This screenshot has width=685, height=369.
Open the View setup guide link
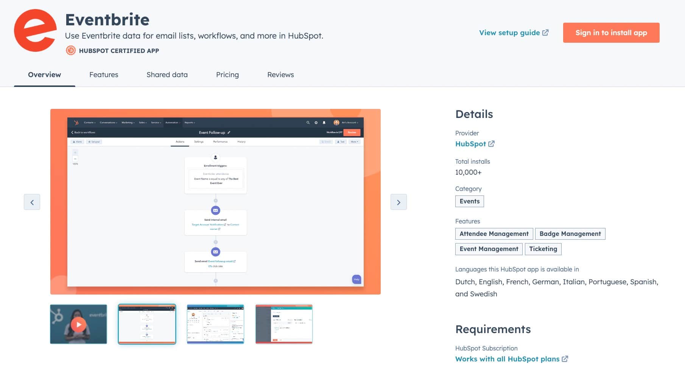pos(514,33)
